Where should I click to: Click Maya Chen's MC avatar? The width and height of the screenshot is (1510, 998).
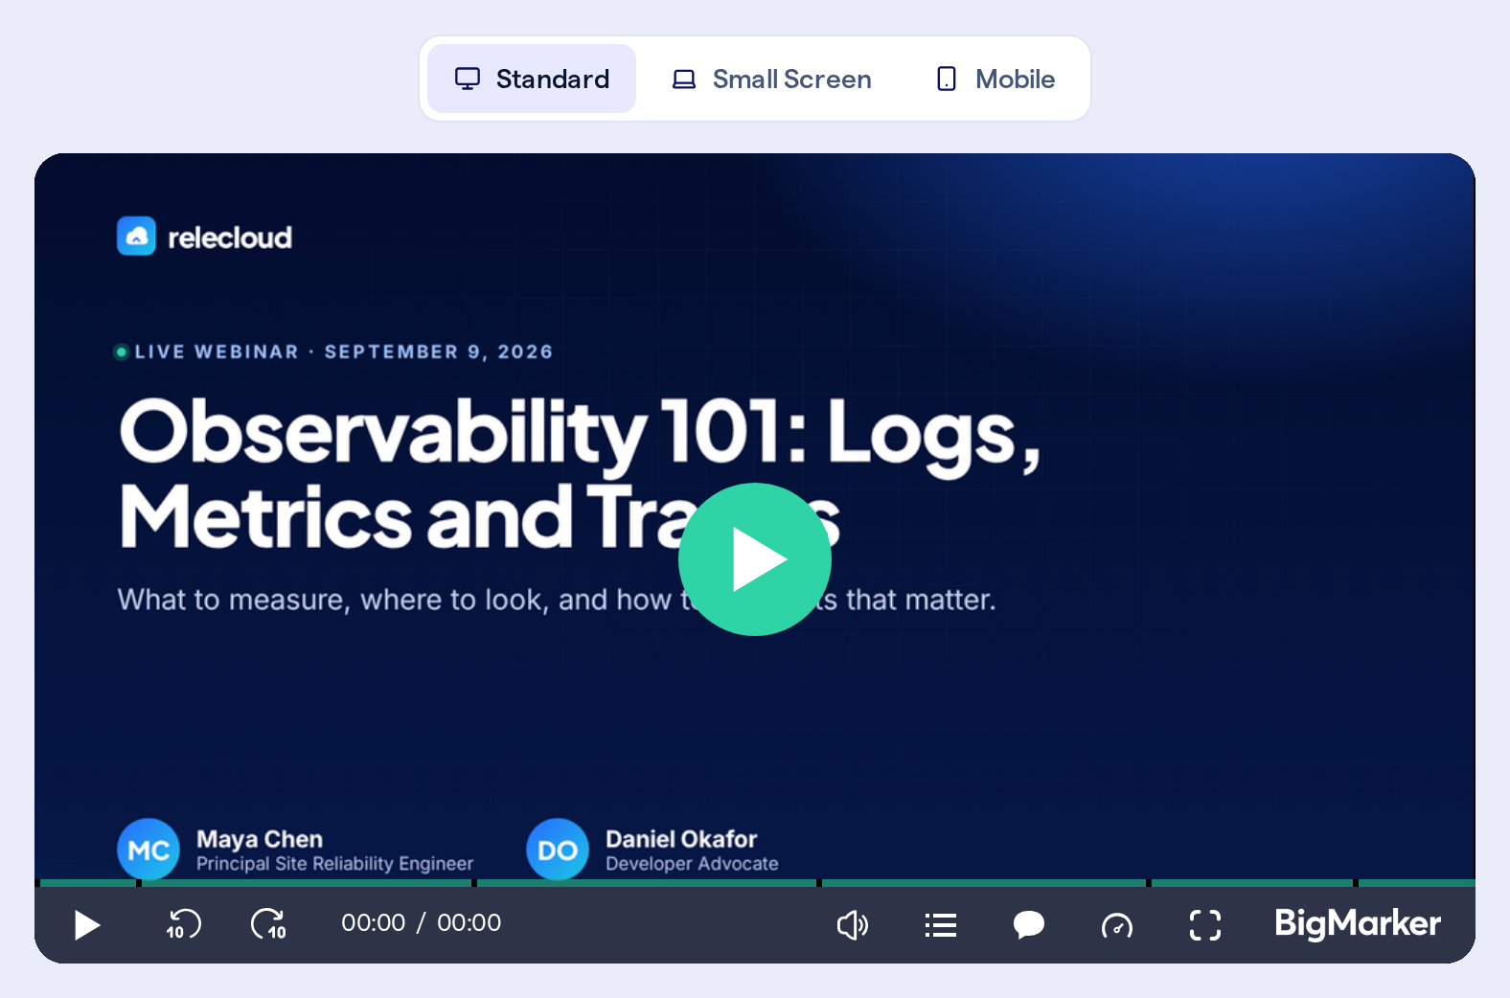pos(149,850)
